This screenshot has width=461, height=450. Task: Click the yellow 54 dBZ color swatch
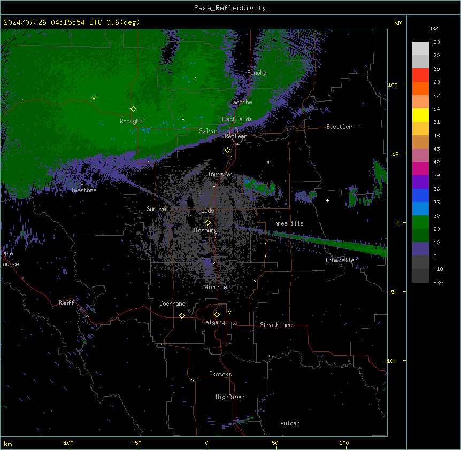(420, 115)
